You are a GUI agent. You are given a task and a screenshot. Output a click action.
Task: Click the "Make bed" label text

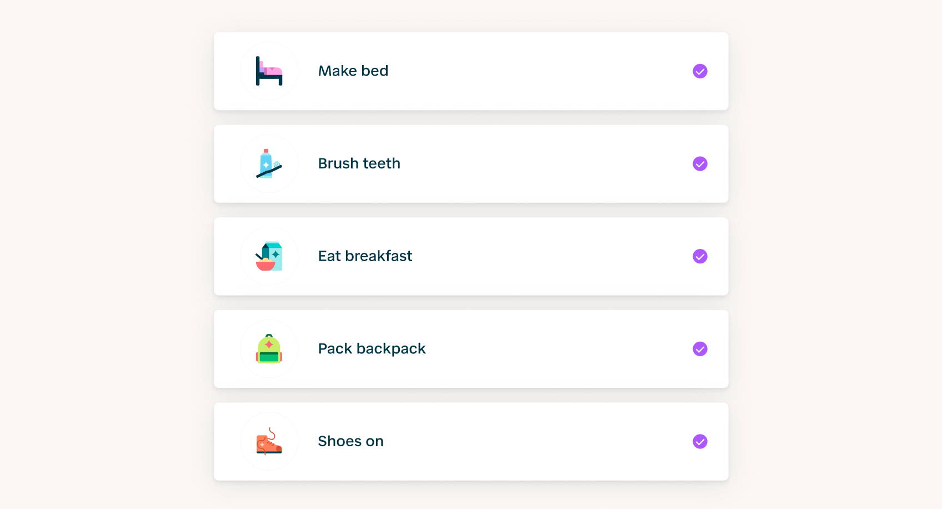coord(353,71)
